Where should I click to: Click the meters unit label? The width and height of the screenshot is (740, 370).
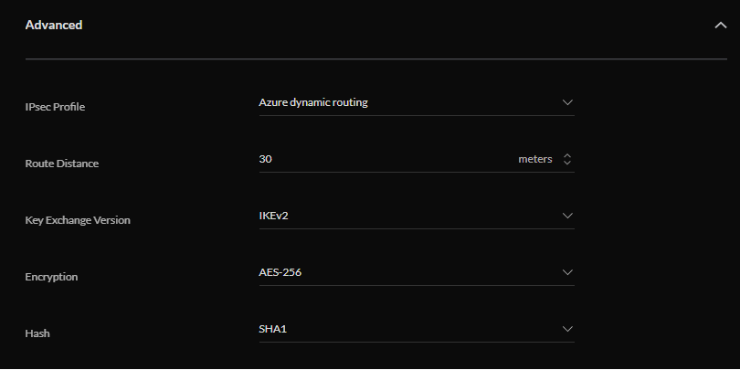click(x=535, y=159)
